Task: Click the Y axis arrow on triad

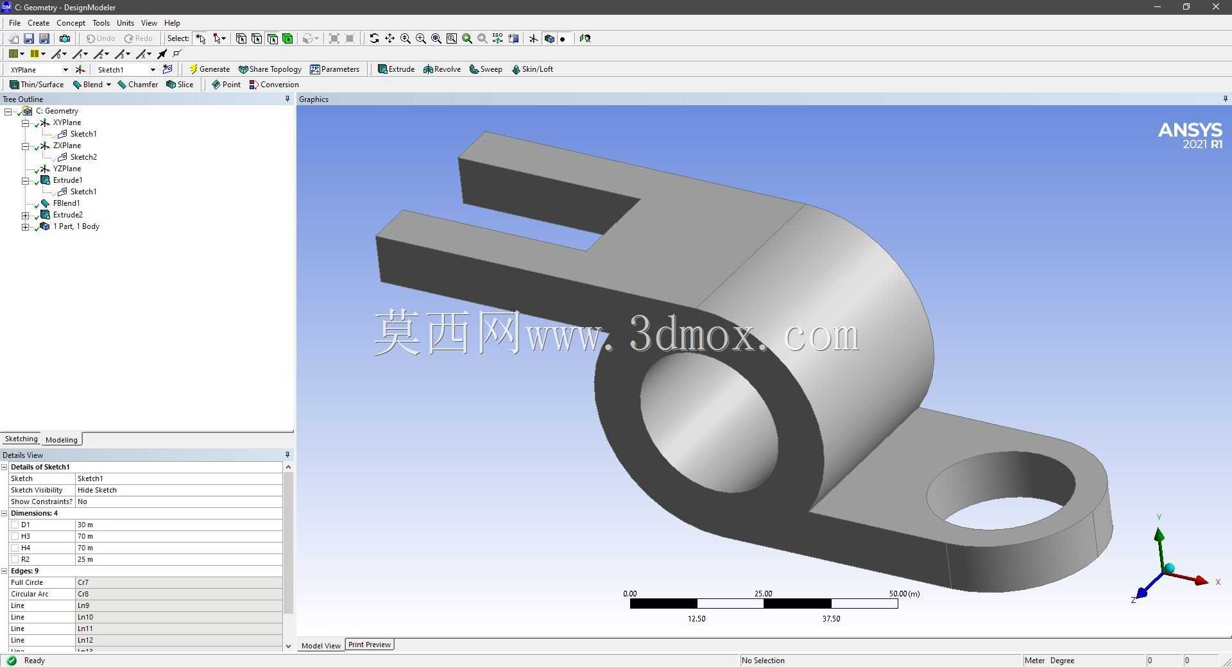Action: point(1159,534)
